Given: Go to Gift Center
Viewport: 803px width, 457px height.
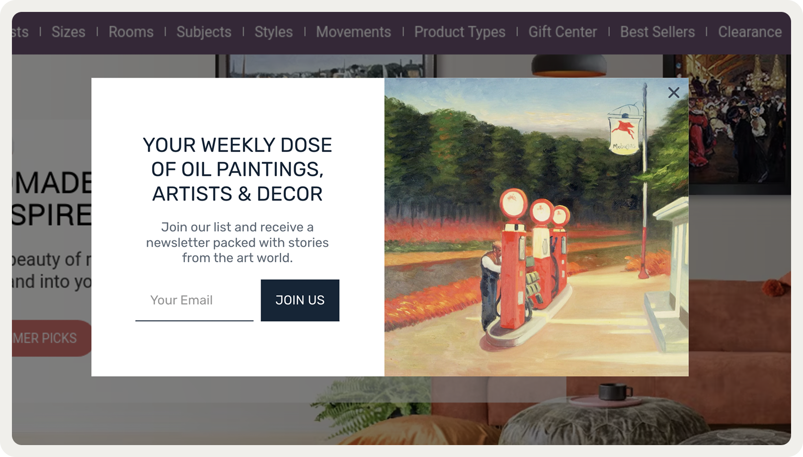Looking at the screenshot, I should (562, 32).
